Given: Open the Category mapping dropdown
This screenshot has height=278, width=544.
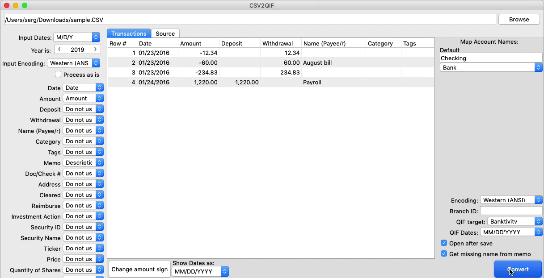Looking at the screenshot, I should pos(83,141).
